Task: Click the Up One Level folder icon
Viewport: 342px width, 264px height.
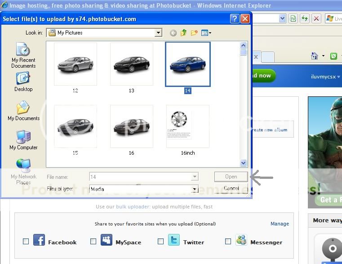Action: click(184, 33)
